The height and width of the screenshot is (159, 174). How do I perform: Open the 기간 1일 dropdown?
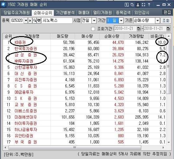[x=121, y=21]
